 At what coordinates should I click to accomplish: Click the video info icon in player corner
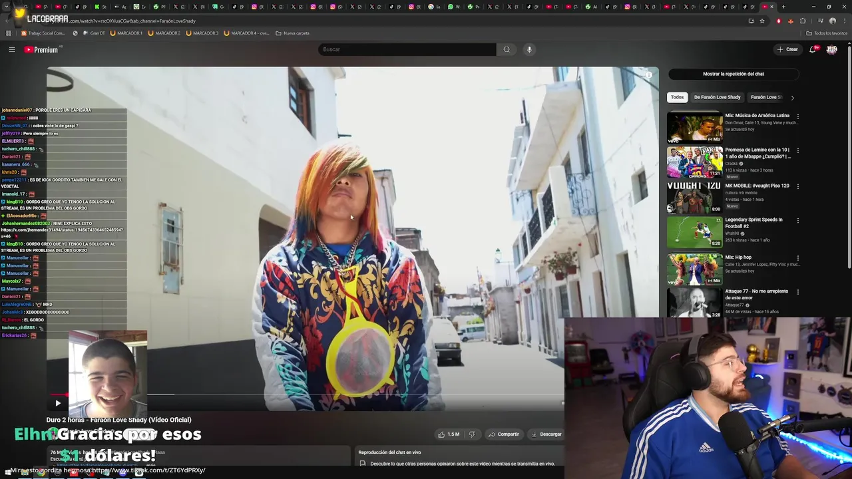tap(649, 75)
